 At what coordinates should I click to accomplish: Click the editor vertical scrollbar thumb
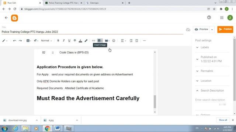(x=155, y=102)
